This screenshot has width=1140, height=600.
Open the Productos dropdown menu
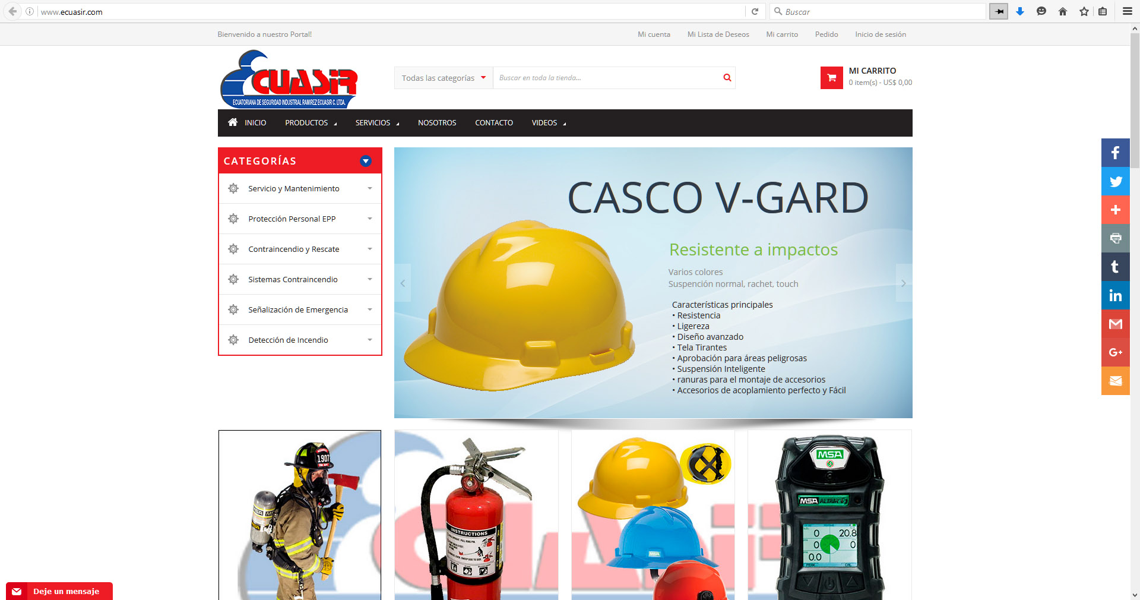click(311, 123)
